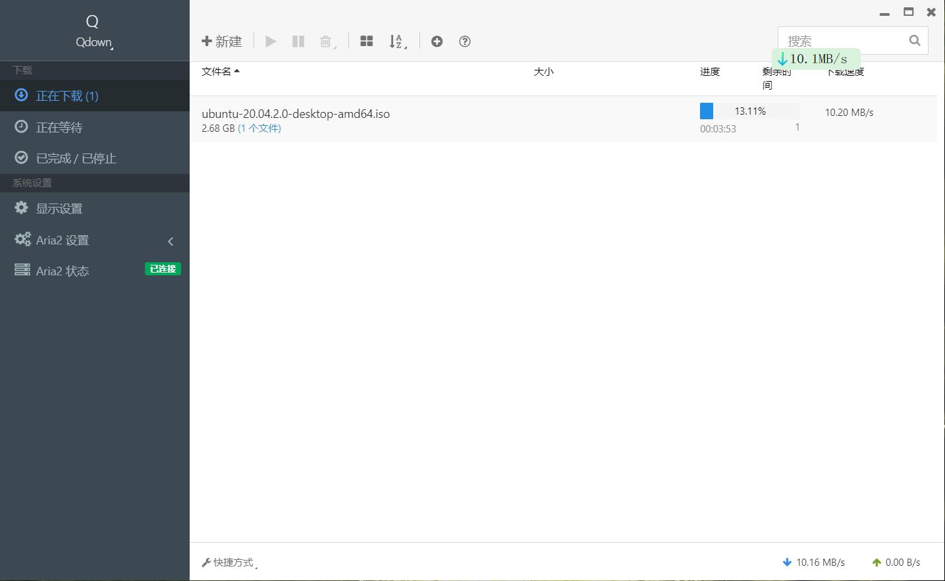Click the 新建 button to add a download

[222, 41]
